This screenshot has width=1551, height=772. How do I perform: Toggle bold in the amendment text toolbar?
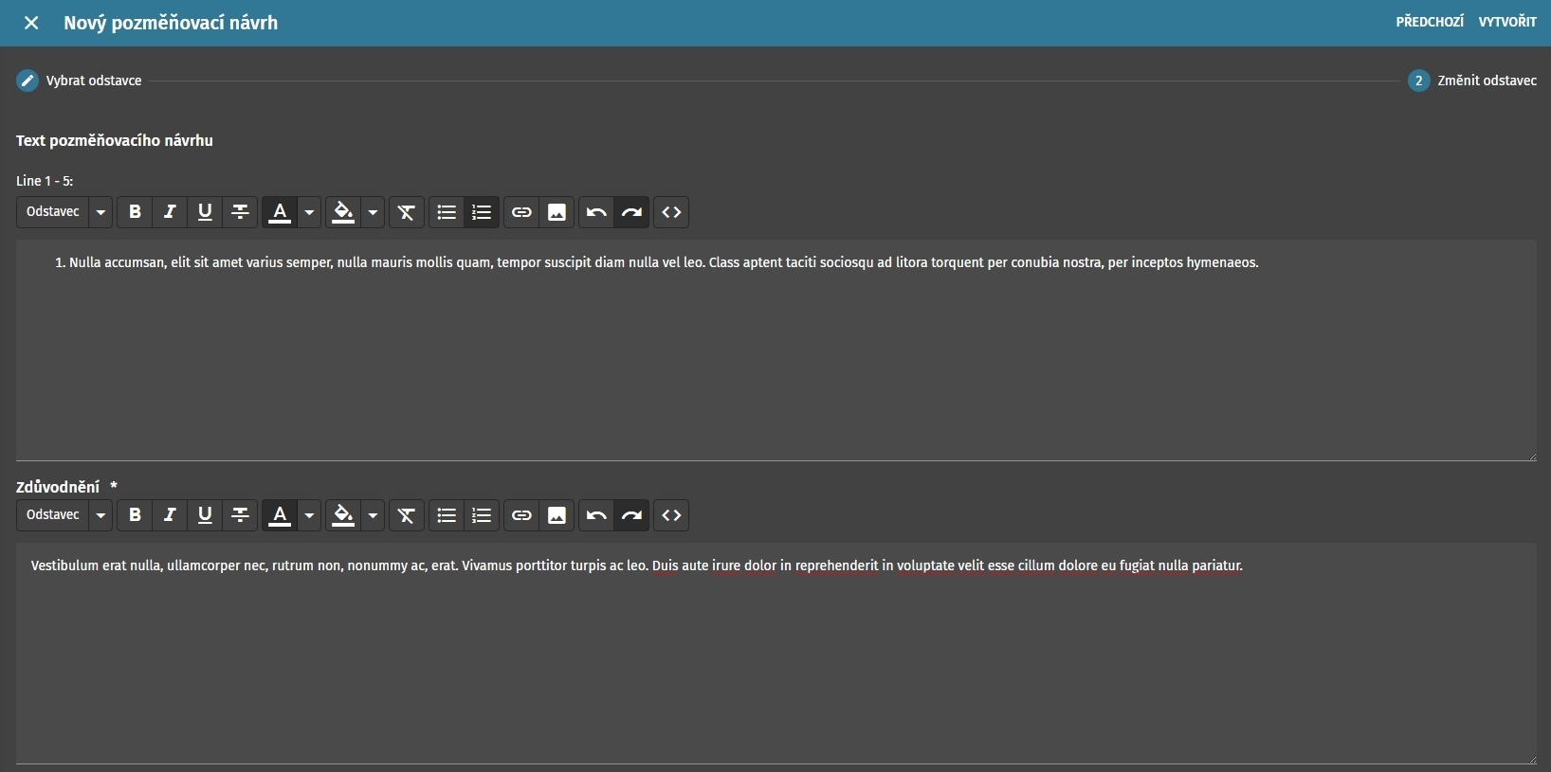tap(135, 212)
